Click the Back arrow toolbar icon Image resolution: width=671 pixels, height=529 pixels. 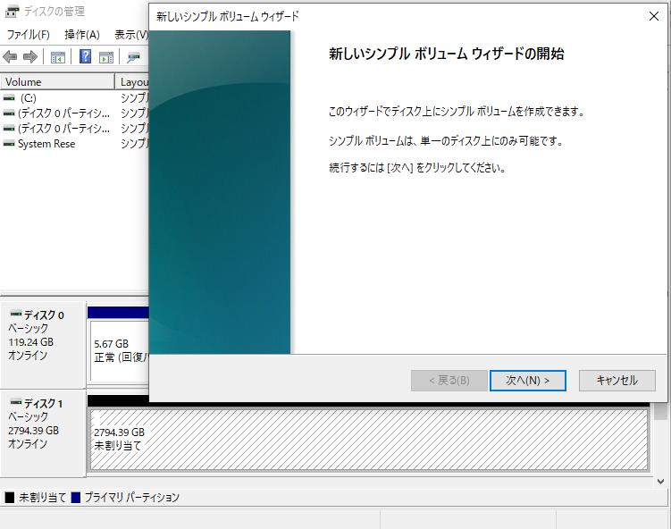[x=11, y=57]
